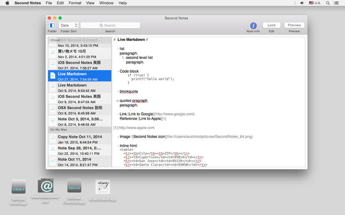Click the Preview button
The image size is (345, 215).
294,25
